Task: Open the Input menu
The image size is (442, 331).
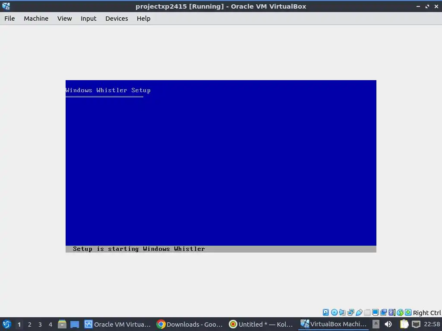Action: click(88, 19)
